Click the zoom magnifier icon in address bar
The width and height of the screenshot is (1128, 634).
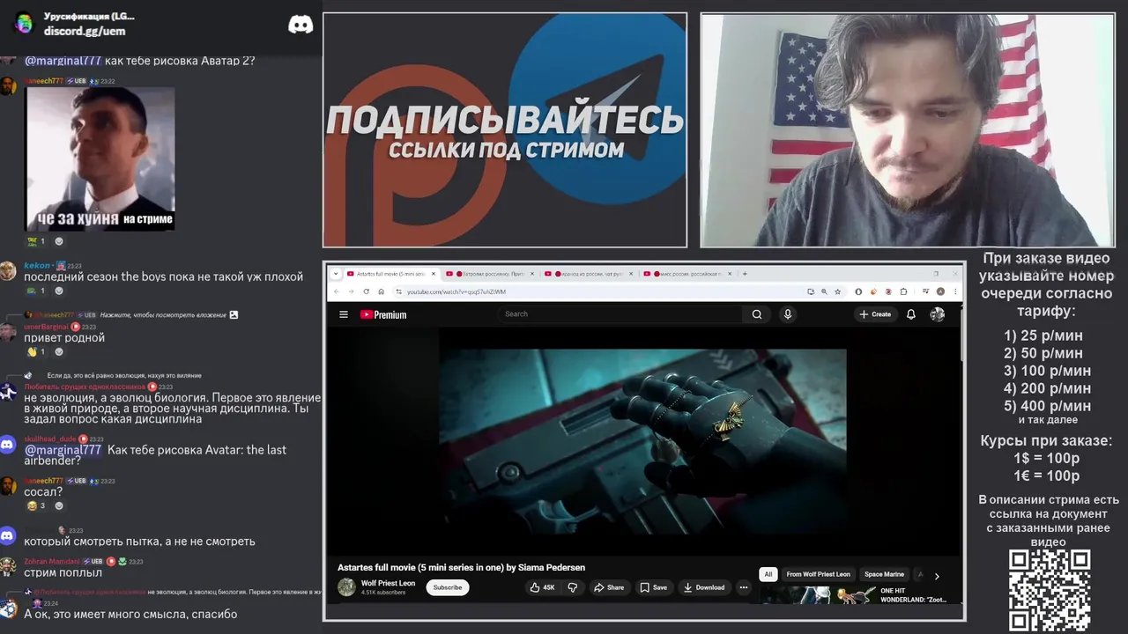(x=824, y=291)
